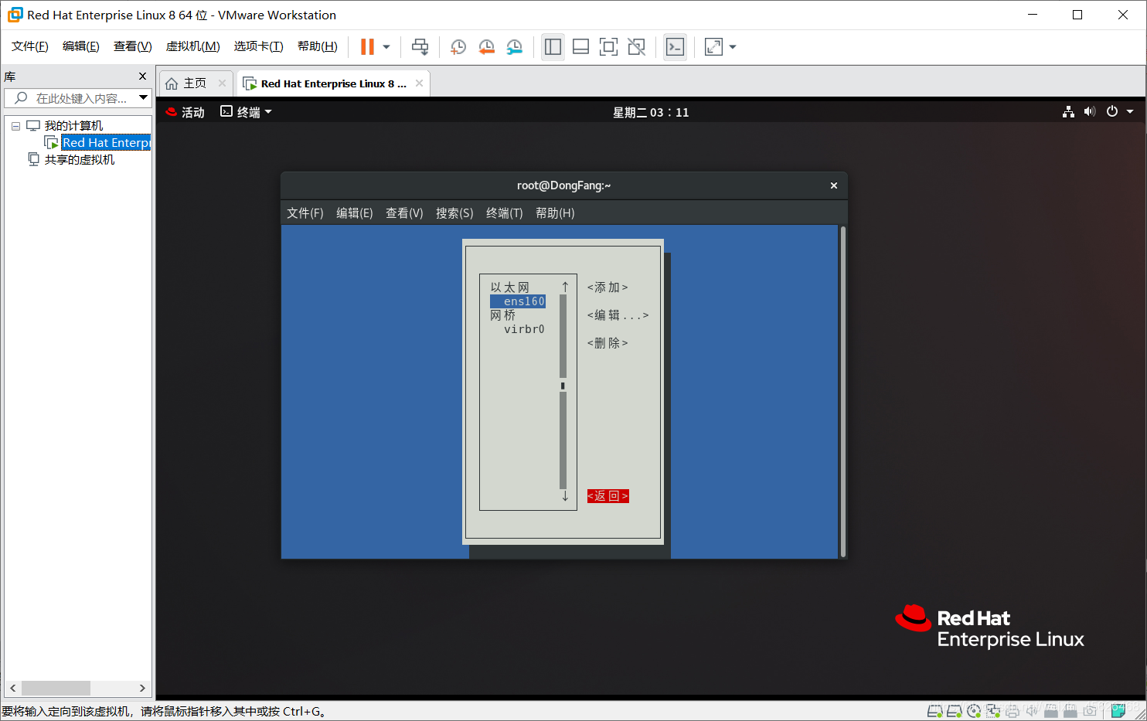Click the power icon in GNOME top bar

click(1112, 112)
